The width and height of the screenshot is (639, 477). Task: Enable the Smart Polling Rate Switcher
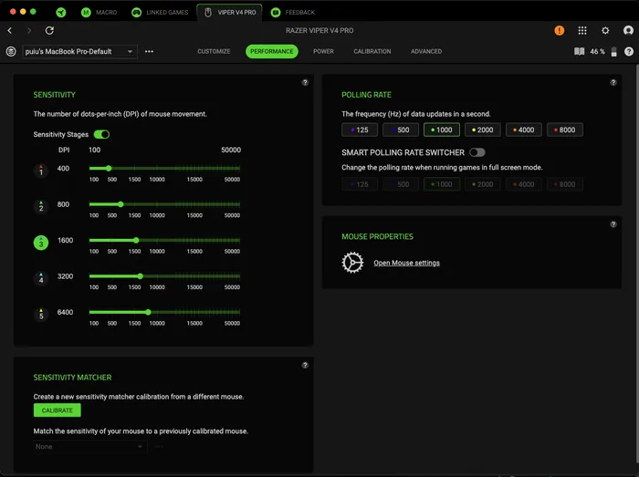click(477, 152)
